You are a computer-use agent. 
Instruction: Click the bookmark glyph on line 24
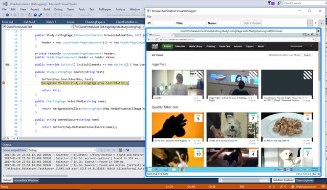click(x=7, y=65)
